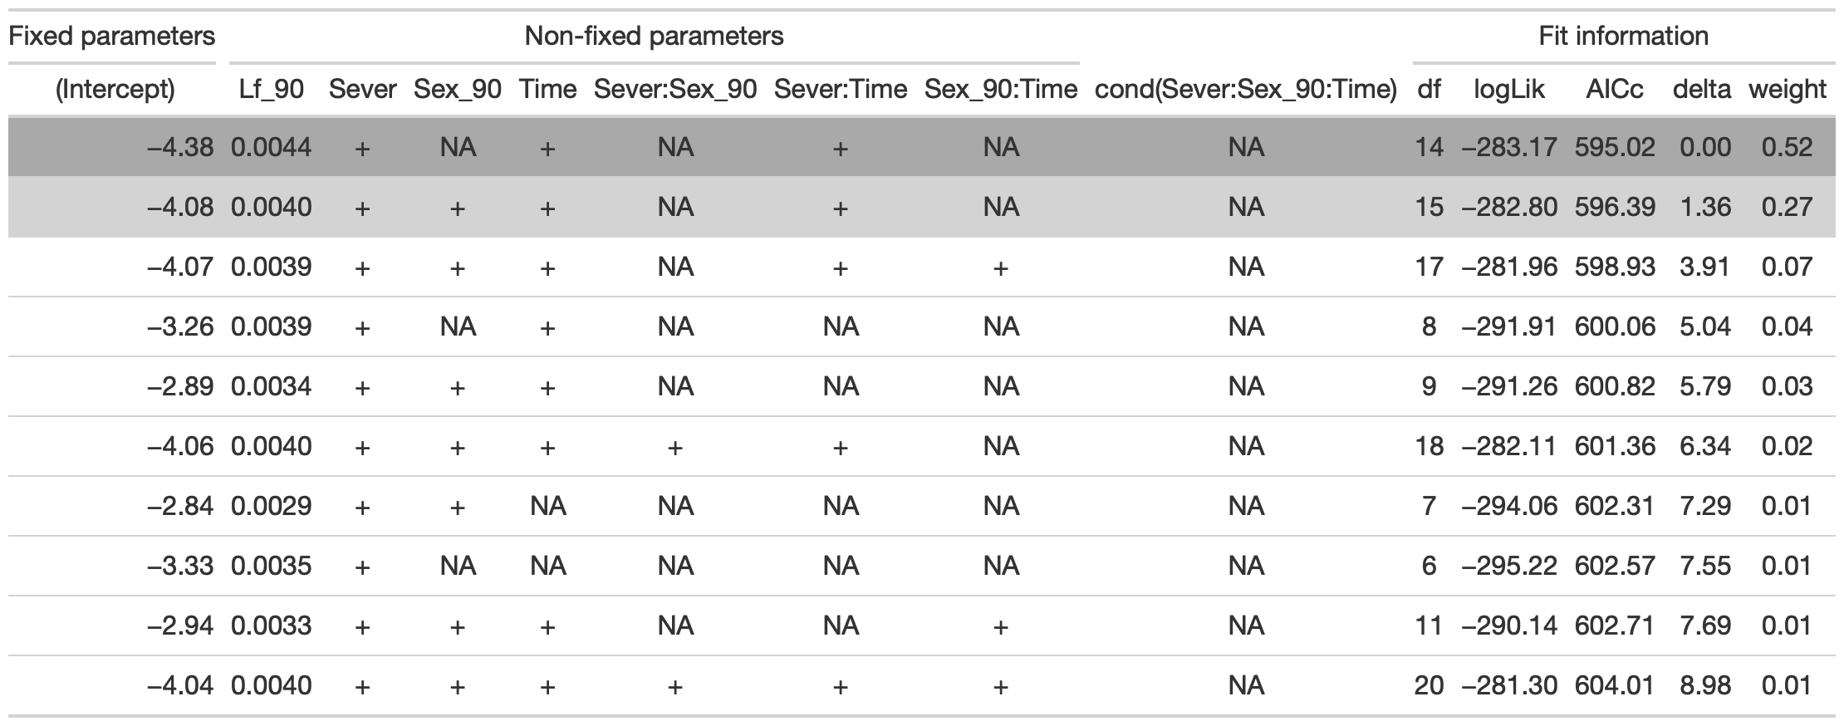This screenshot has width=1844, height=726.
Task: Select the '(Intercept)' column header
Action: [115, 90]
